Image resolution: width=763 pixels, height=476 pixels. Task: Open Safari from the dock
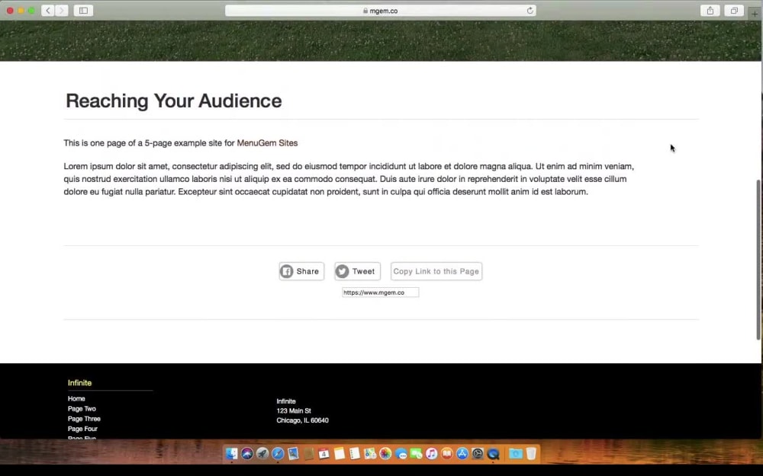[278, 454]
